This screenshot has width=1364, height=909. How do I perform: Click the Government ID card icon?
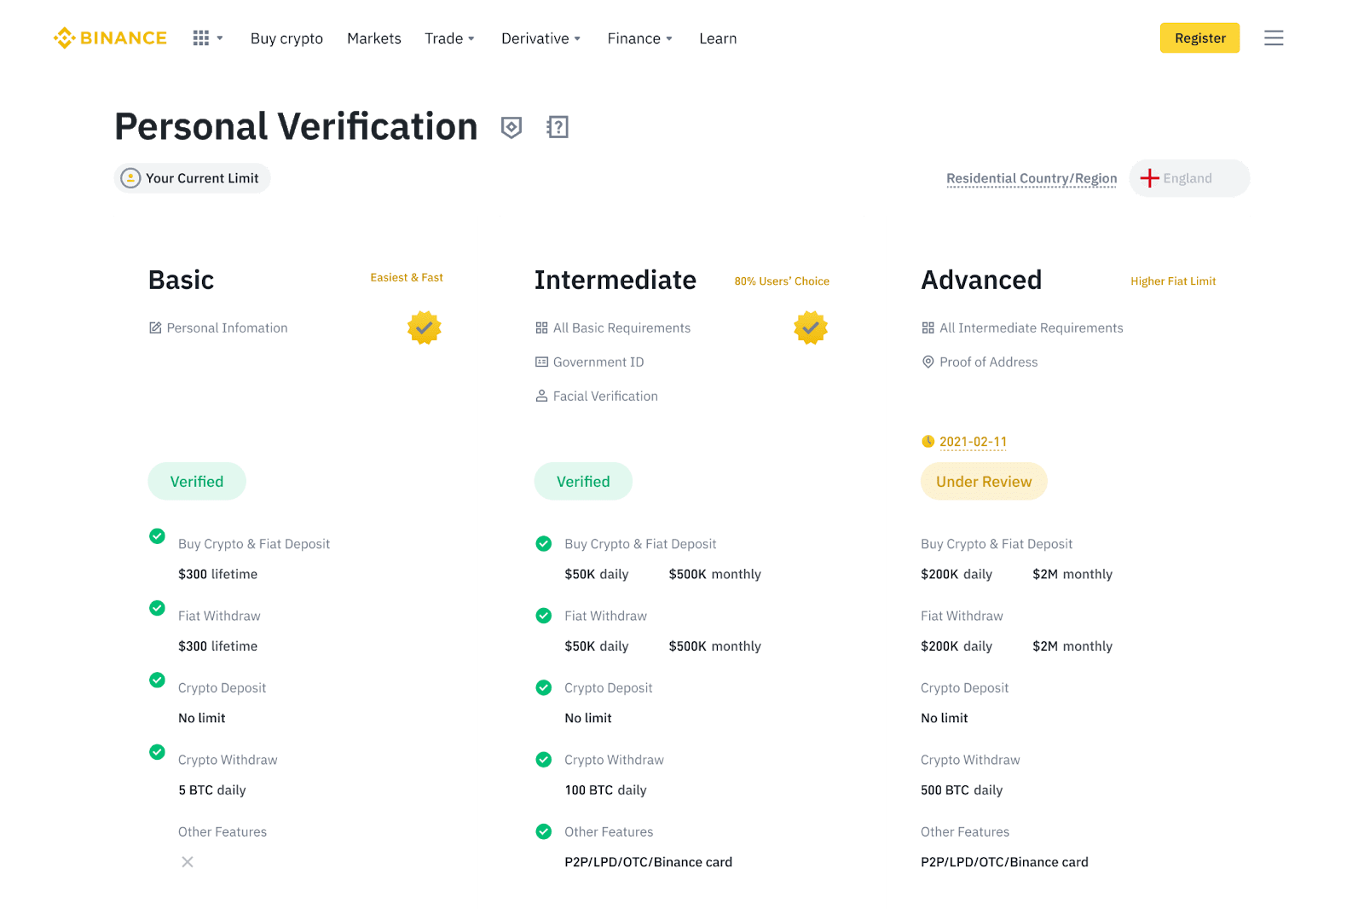point(541,362)
